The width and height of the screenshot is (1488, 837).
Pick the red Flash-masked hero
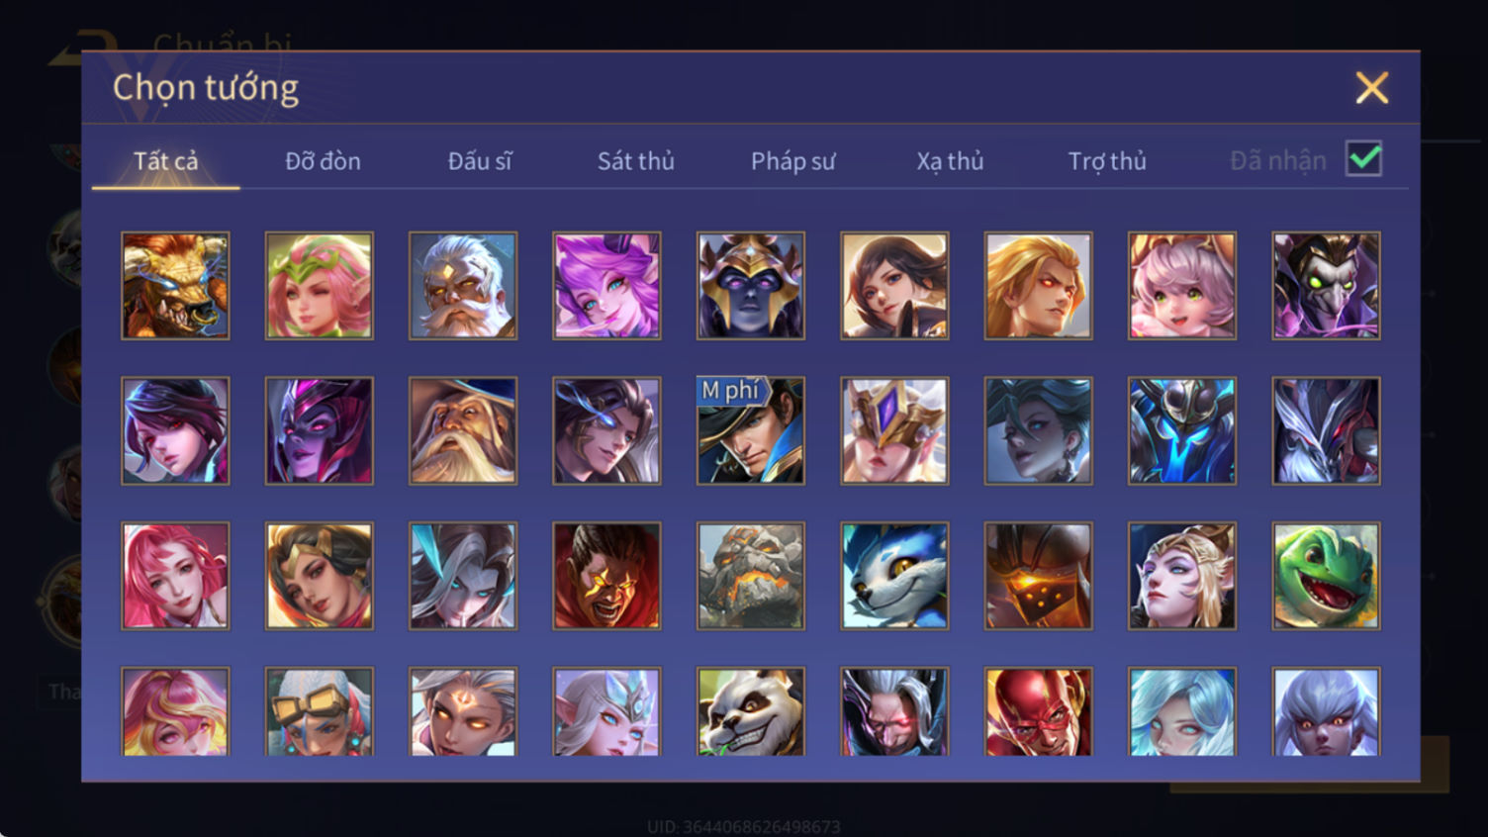click(x=1039, y=711)
